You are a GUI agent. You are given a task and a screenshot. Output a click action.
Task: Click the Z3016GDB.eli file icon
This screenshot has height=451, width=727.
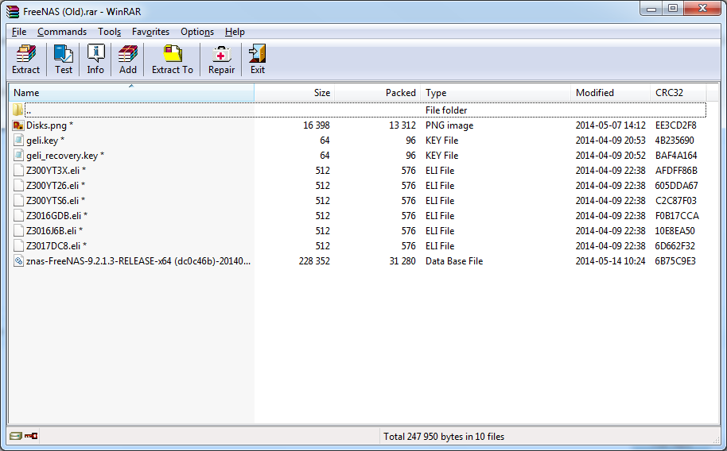(x=18, y=216)
